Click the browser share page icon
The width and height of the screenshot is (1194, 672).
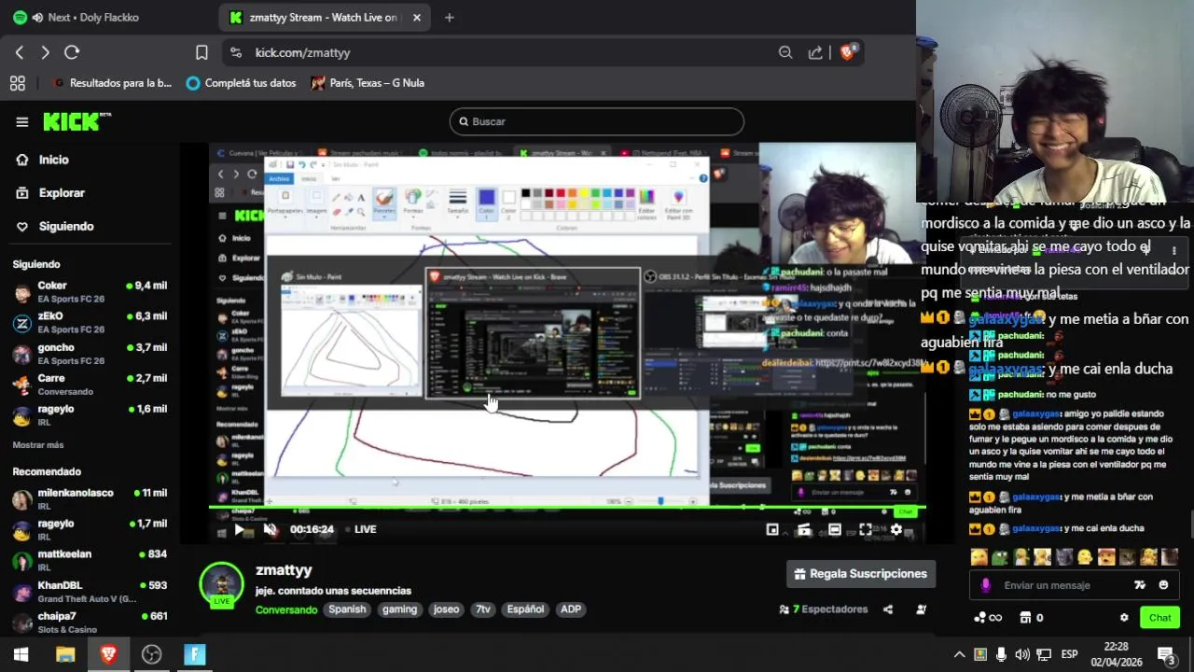click(x=815, y=53)
